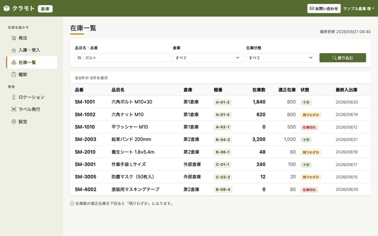Click part number SM-1001
378x236 pixels.
pos(85,102)
